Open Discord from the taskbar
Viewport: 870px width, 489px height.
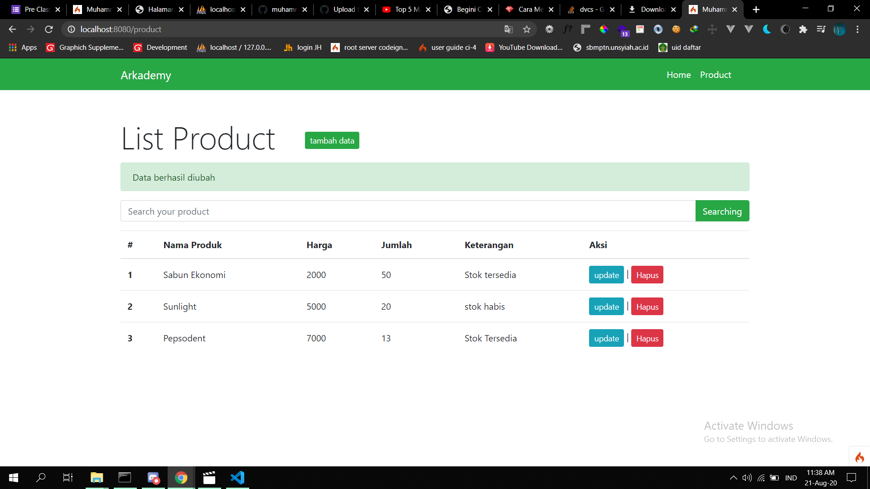153,478
